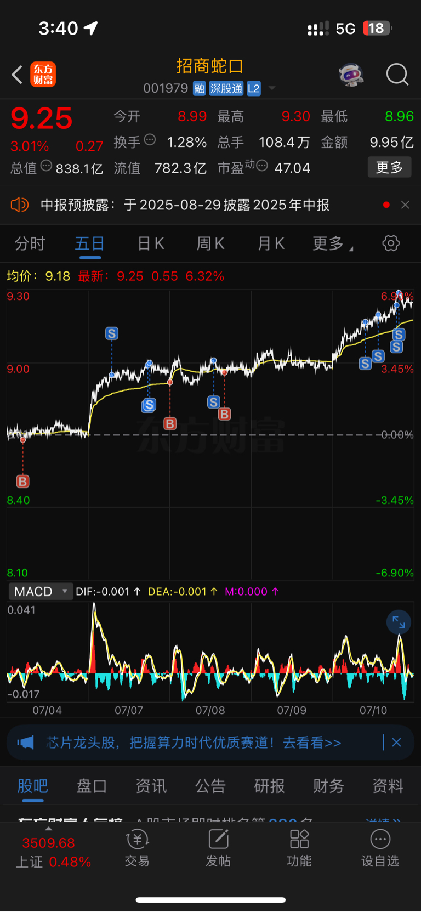
Task: Tap stock code 001979
Action: (x=166, y=88)
